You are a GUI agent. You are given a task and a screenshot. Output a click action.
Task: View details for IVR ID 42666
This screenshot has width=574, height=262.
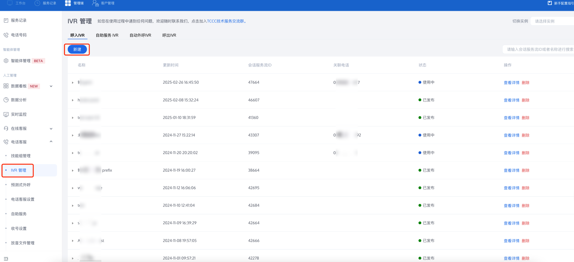point(512,241)
